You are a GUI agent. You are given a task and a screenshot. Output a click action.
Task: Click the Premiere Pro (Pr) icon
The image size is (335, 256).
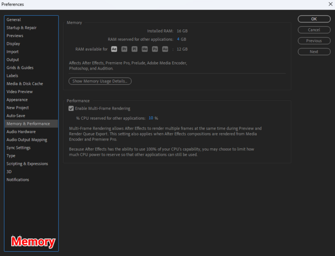tap(124, 49)
